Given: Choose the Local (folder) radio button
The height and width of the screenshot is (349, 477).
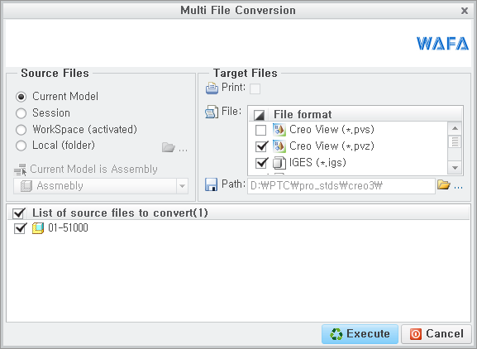Looking at the screenshot, I should [x=21, y=146].
